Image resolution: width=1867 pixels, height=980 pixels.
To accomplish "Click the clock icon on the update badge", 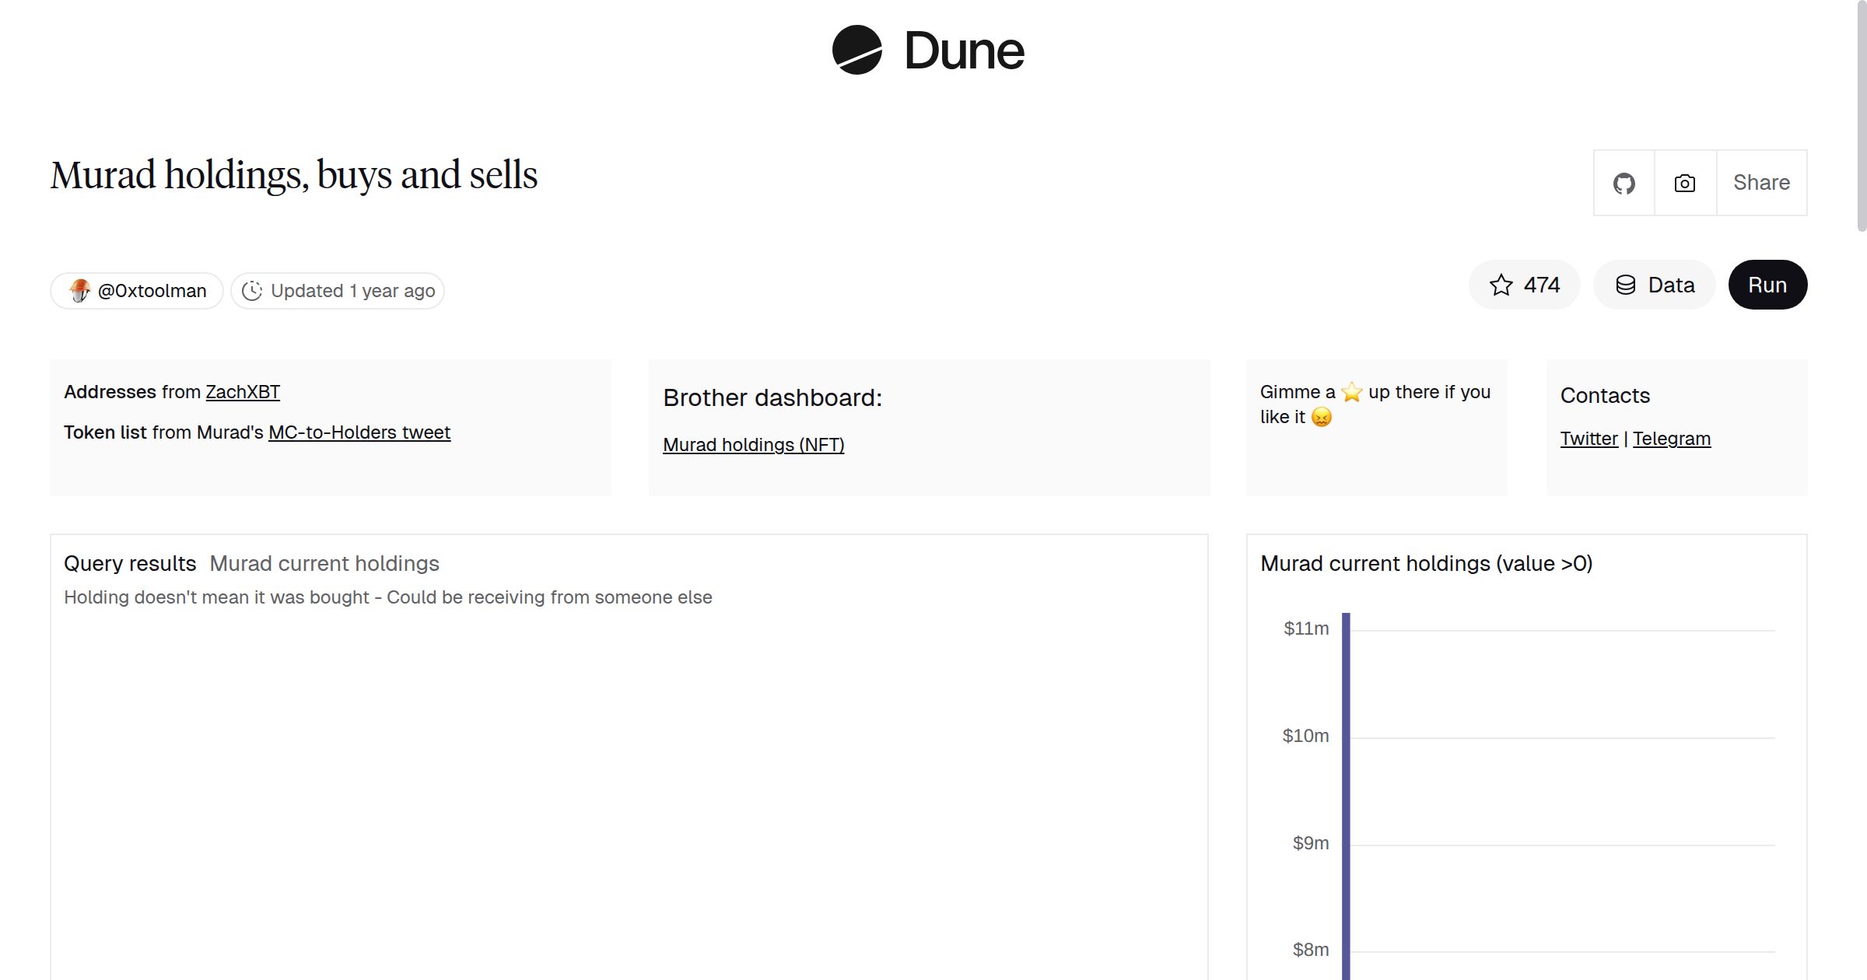I will (254, 290).
